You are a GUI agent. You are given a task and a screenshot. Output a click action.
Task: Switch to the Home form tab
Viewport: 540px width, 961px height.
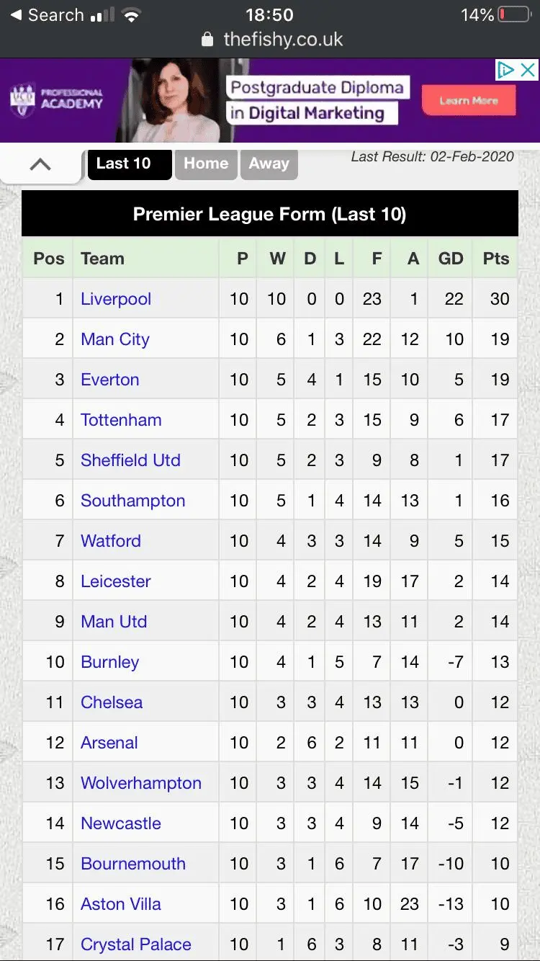206,164
